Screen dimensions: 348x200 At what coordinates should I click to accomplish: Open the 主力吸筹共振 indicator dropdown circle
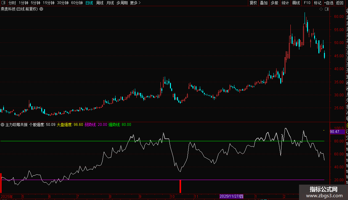pyautogui.click(x=2, y=125)
